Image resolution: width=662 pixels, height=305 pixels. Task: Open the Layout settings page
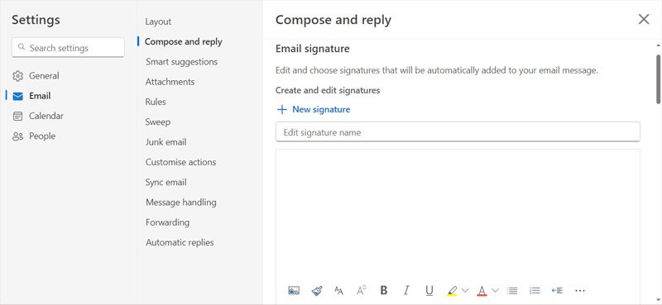coord(158,21)
